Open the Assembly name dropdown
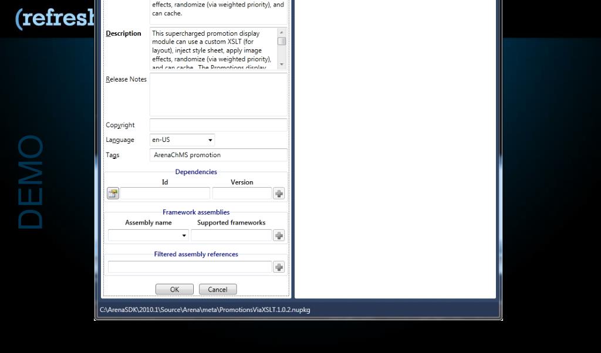 point(148,235)
